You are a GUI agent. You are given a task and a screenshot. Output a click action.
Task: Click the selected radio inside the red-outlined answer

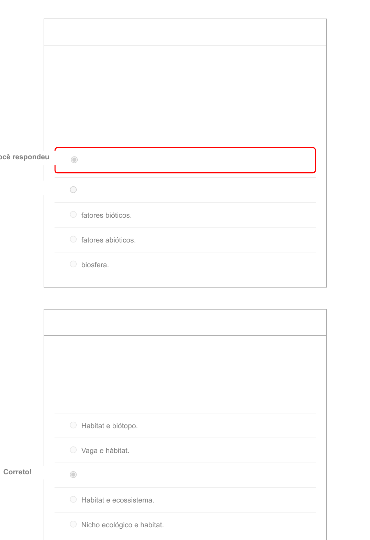(x=74, y=160)
